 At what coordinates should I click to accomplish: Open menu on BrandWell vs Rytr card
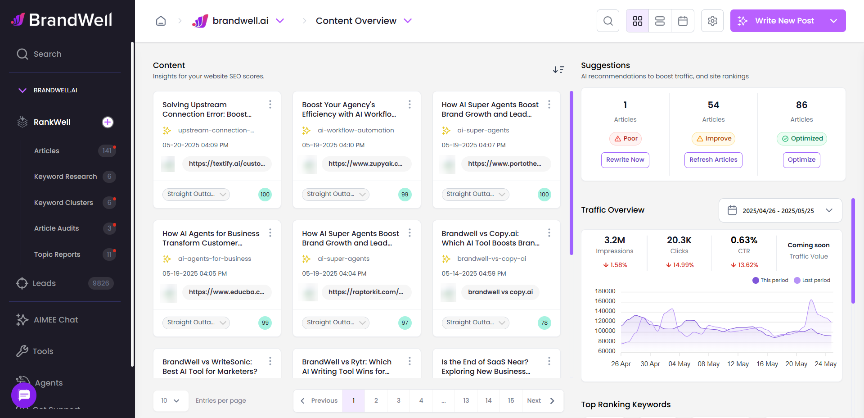click(409, 361)
